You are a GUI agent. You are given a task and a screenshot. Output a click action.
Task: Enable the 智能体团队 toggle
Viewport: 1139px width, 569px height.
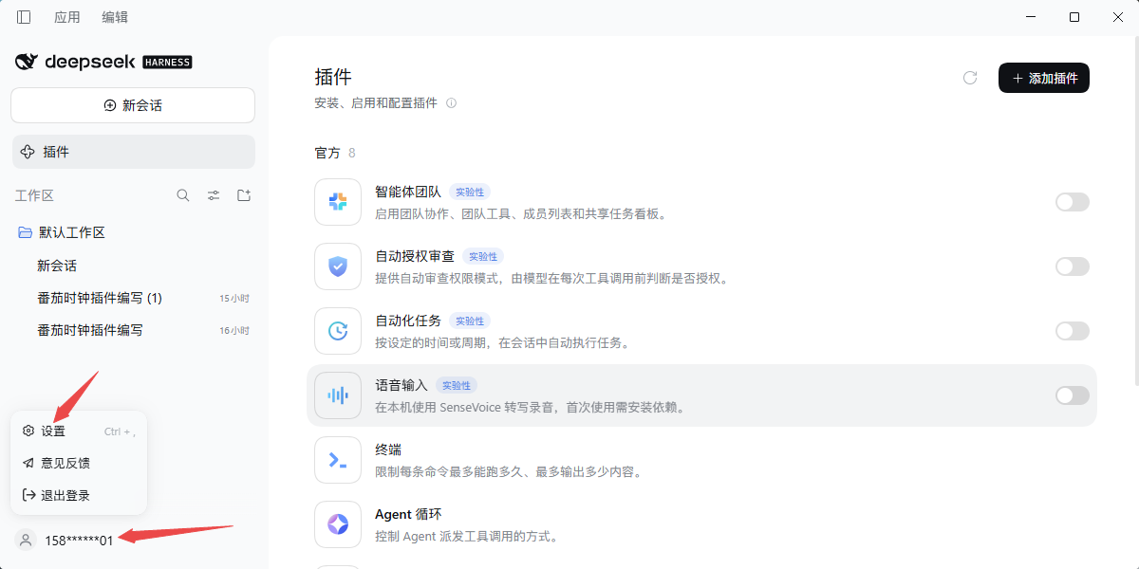(x=1073, y=202)
